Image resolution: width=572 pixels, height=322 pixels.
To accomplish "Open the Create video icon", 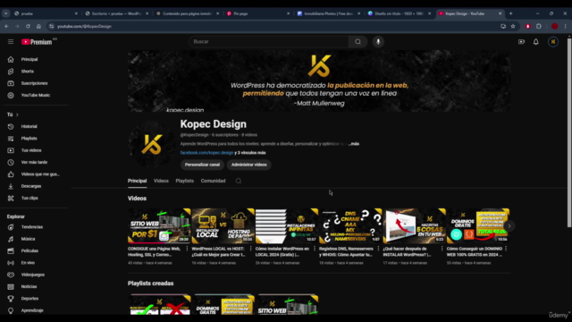I will click(x=521, y=42).
